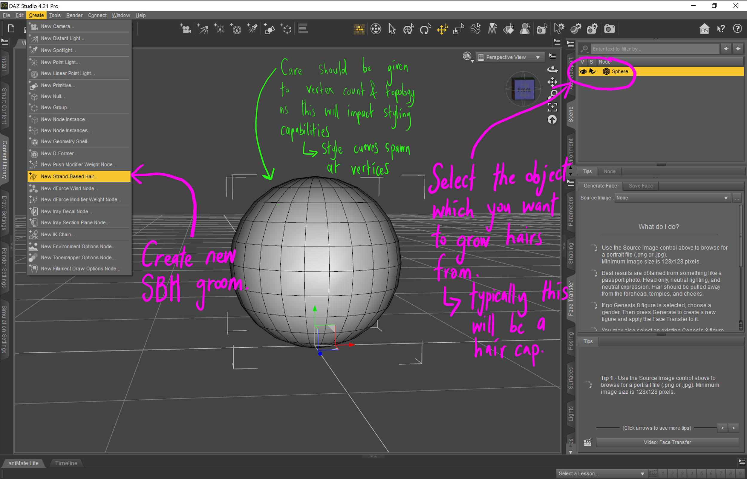This screenshot has height=479, width=747.
Task: Click the create new spotlight toolbar icon
Action: click(x=252, y=29)
